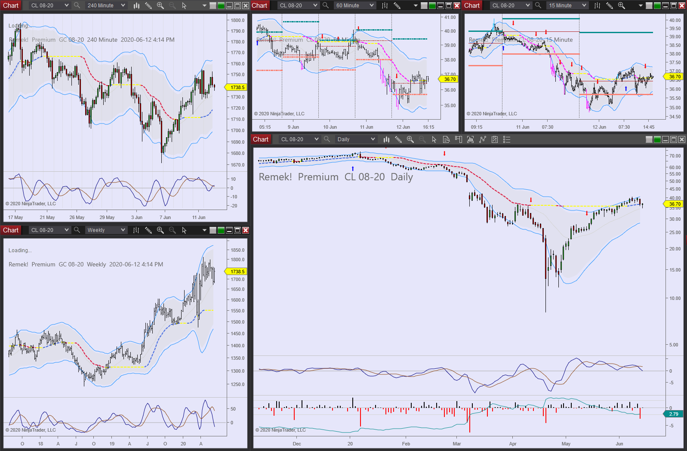The image size is (687, 451).
Task: Open the bar type icon in 15 Minute chart
Action: [x=598, y=6]
